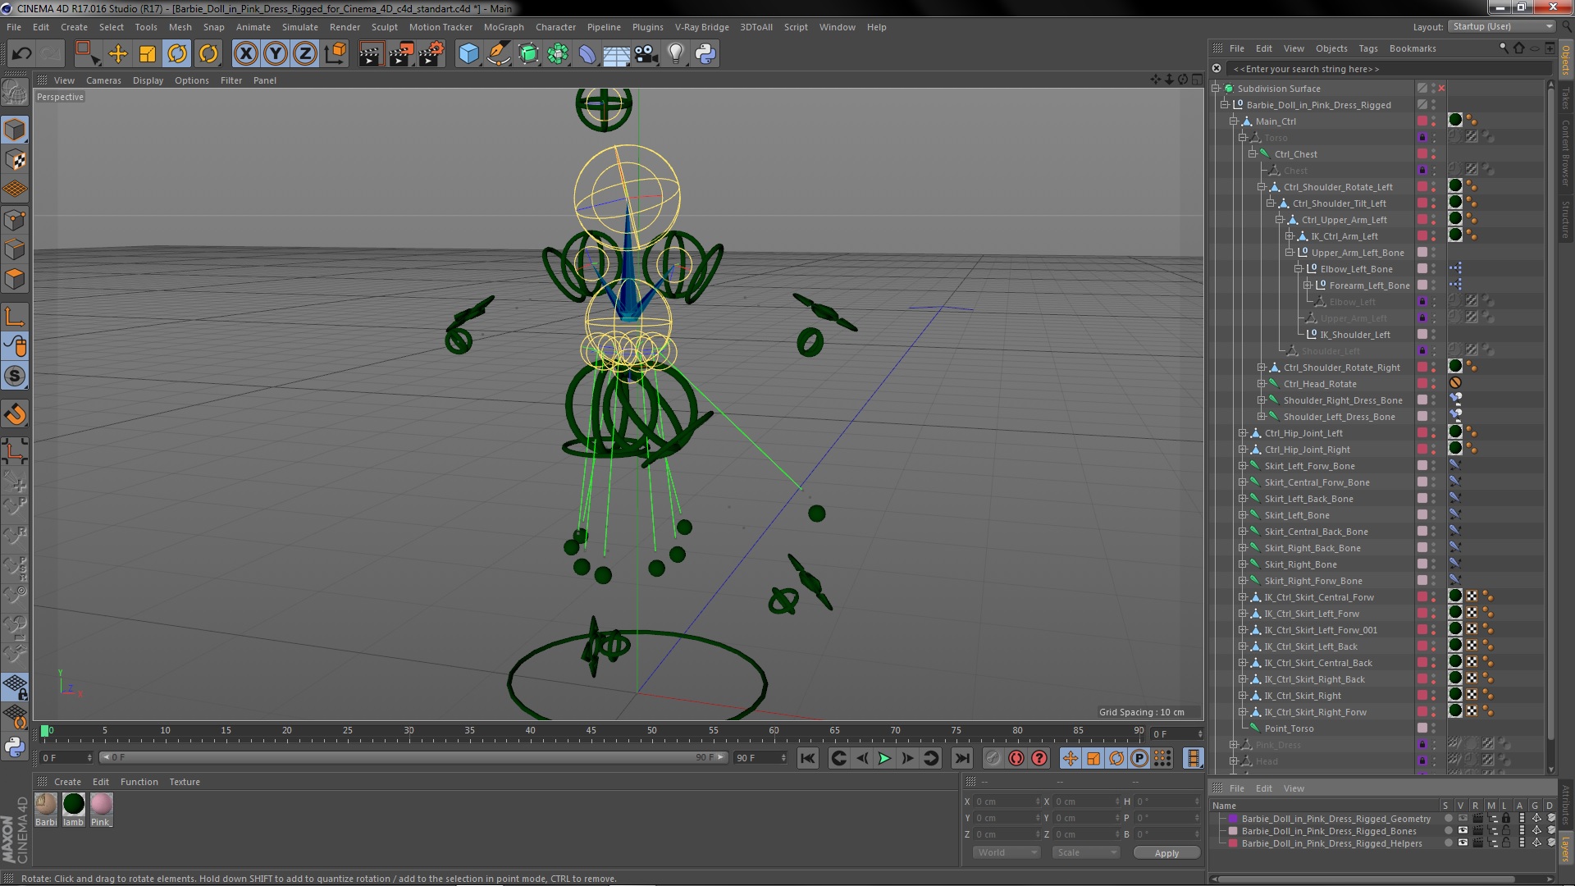Open the World coordinate dropdown
Viewport: 1575px width, 886px height.
pos(1007,852)
